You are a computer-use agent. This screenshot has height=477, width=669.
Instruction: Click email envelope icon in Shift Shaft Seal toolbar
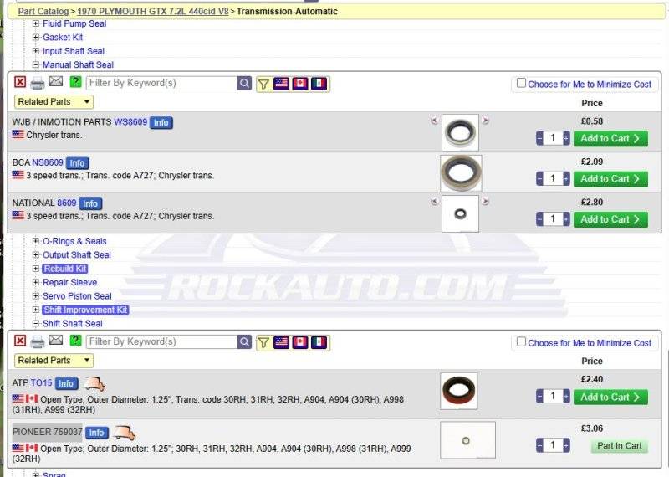tap(56, 341)
